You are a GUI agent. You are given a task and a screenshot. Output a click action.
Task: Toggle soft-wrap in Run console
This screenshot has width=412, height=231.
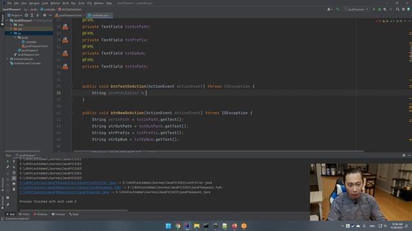click(14, 173)
